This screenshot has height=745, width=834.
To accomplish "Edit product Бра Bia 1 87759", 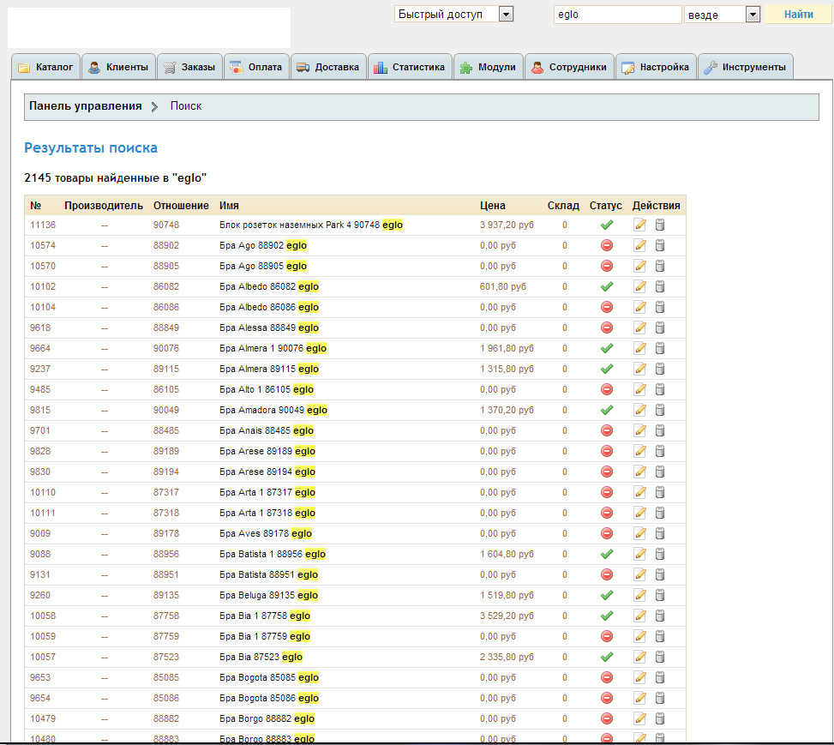I will tap(640, 636).
